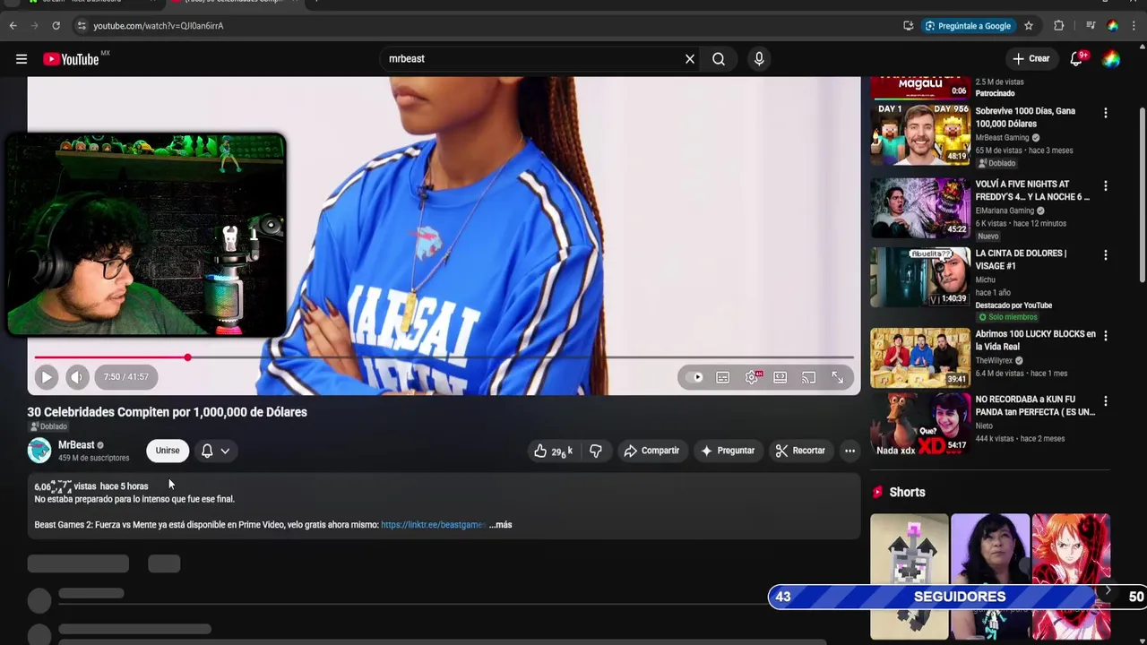Image resolution: width=1147 pixels, height=645 pixels.
Task: Open Sobrevive 1000 Días video thumbnail
Action: [920, 134]
